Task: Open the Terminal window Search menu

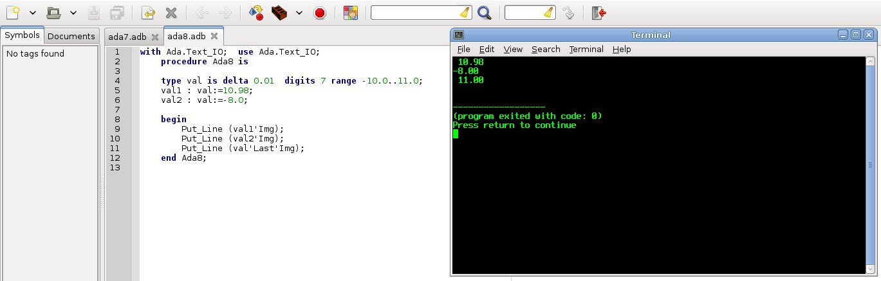Action: pos(546,49)
